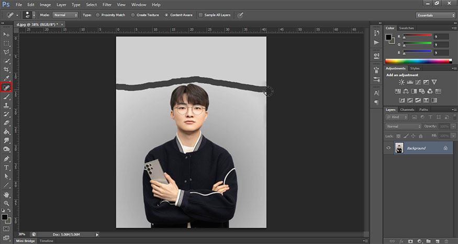Open the Timeline tab
Screen dimensions: 458x244
point(47,241)
